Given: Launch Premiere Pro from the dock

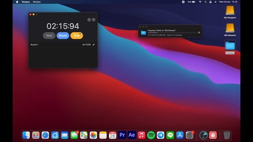Looking at the screenshot, I should coord(122,135).
